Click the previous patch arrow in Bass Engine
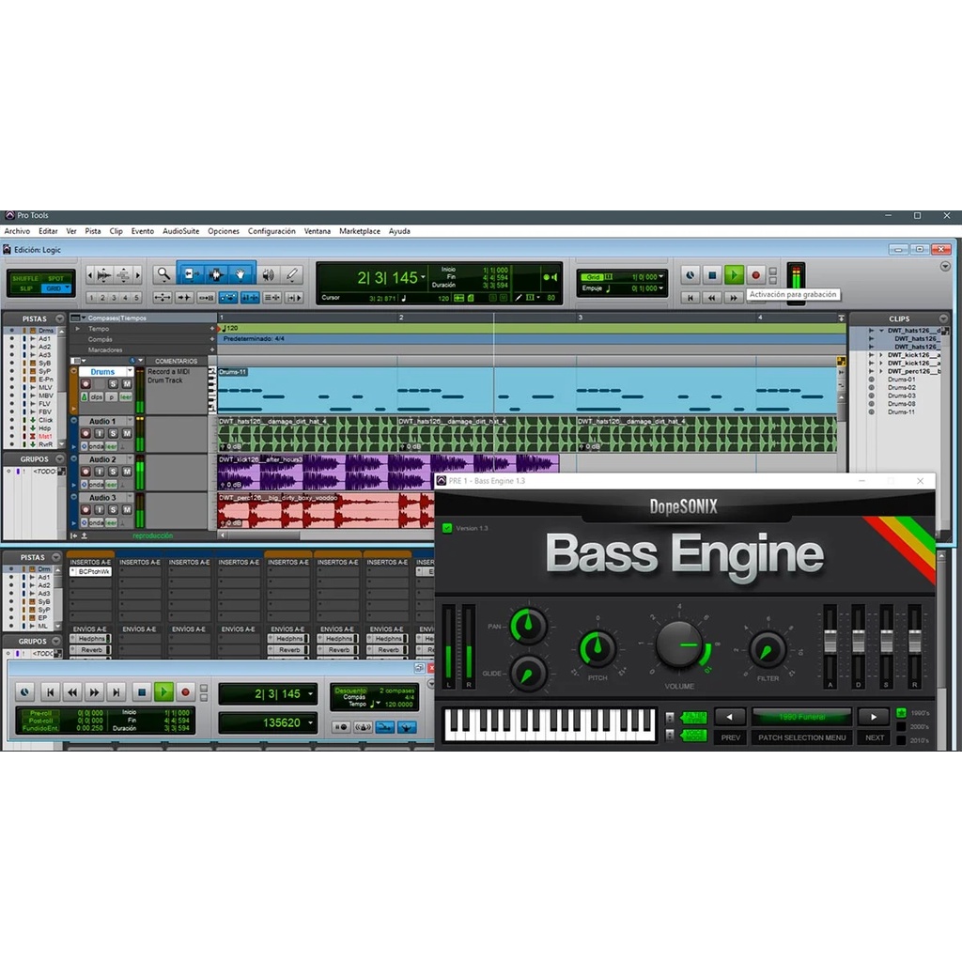962x962 pixels. pos(729,717)
